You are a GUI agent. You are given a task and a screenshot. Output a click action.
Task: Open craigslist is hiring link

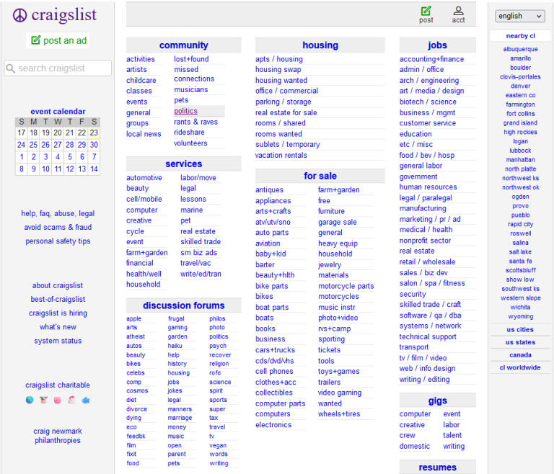coord(58,313)
